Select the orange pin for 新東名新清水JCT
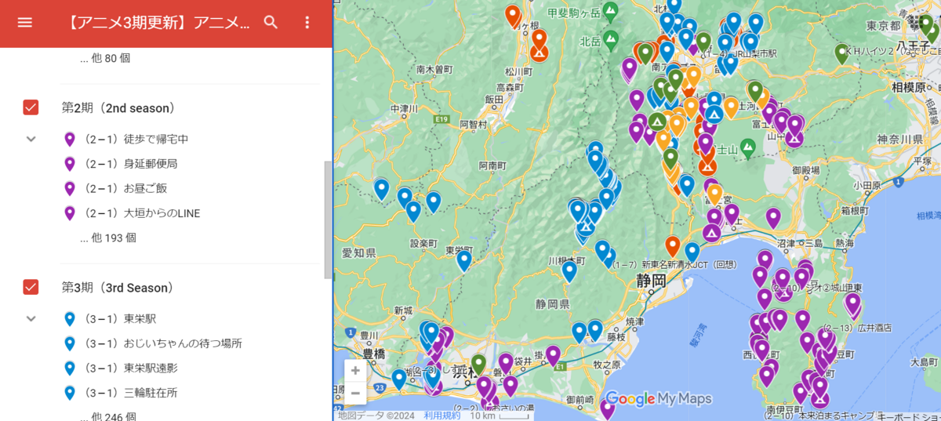This screenshot has width=941, height=421. pyautogui.click(x=672, y=246)
